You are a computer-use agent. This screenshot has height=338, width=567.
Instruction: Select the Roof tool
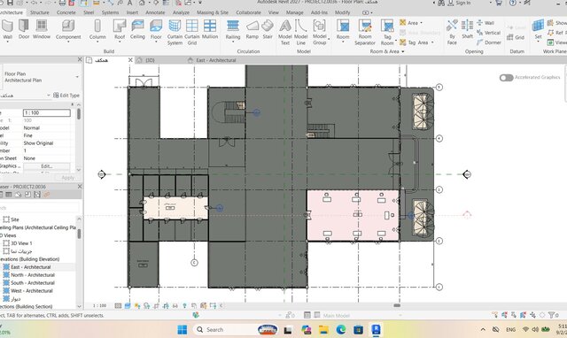(x=120, y=29)
